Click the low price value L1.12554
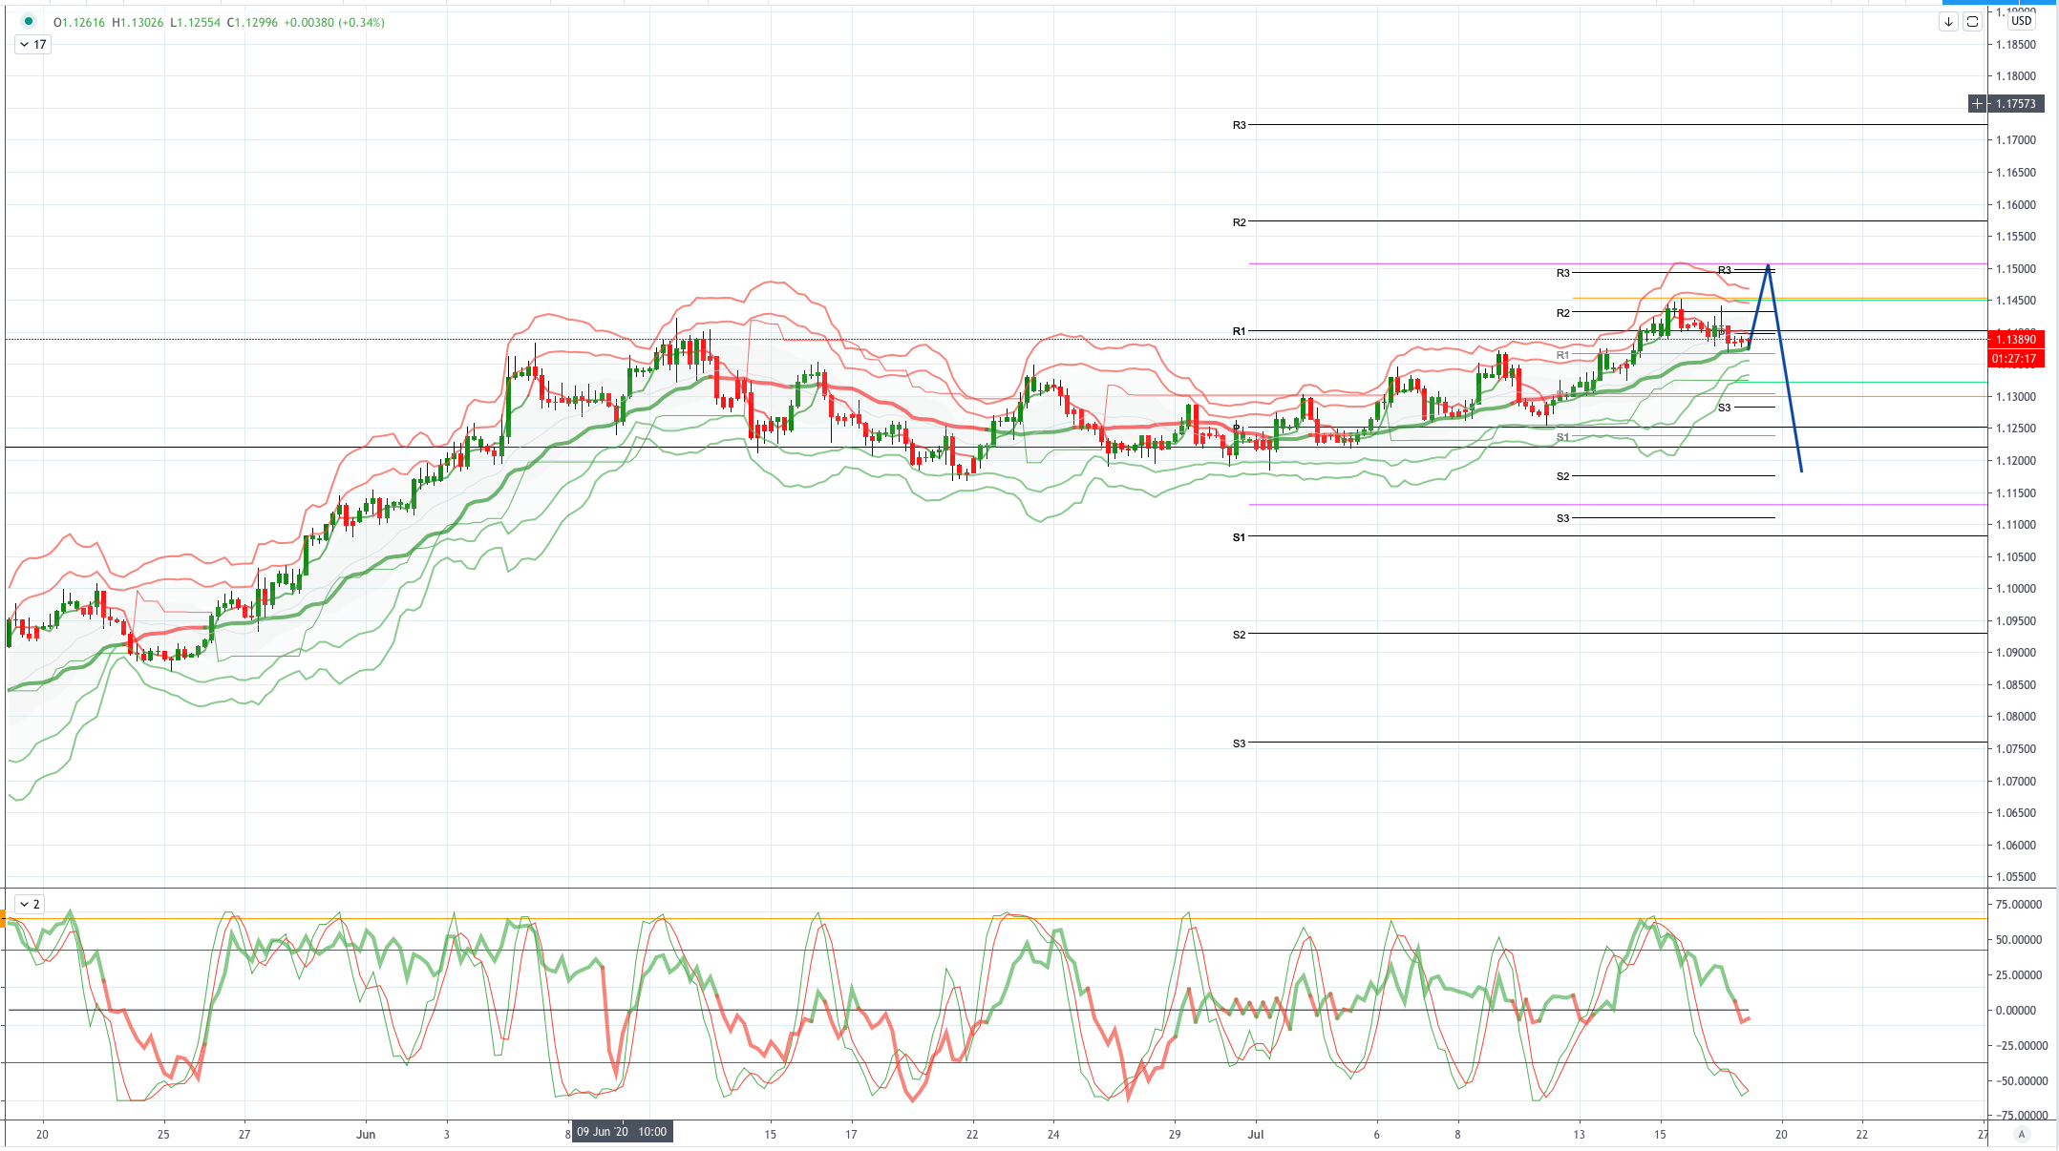 196,22
